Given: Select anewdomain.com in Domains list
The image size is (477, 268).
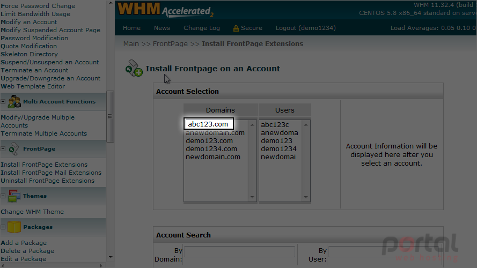Looking at the screenshot, I should pos(215,133).
